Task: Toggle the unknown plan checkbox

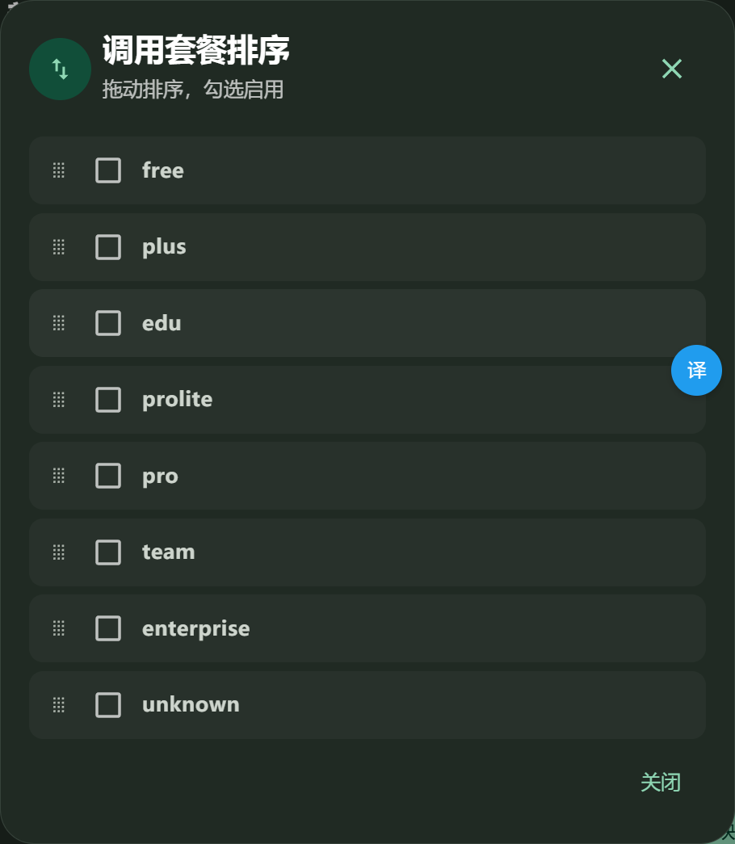Action: coord(108,704)
